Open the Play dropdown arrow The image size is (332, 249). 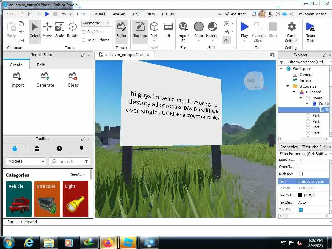click(244, 41)
